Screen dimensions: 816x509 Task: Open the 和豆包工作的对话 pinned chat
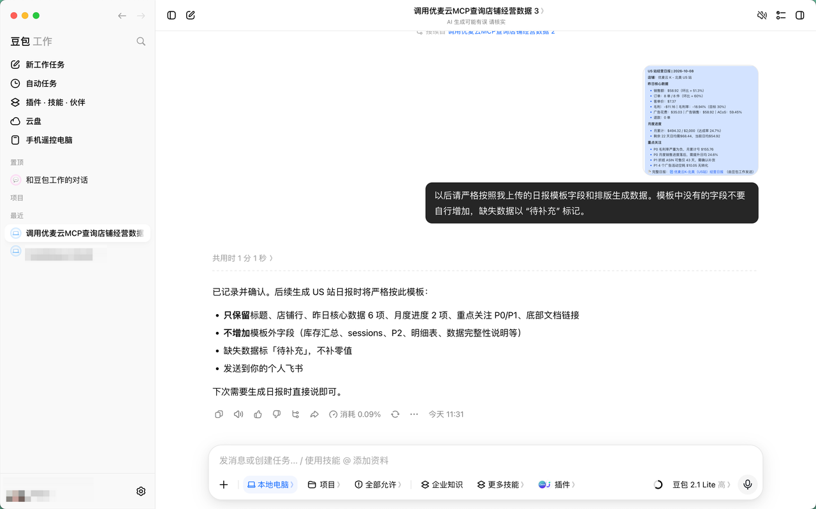(x=78, y=180)
